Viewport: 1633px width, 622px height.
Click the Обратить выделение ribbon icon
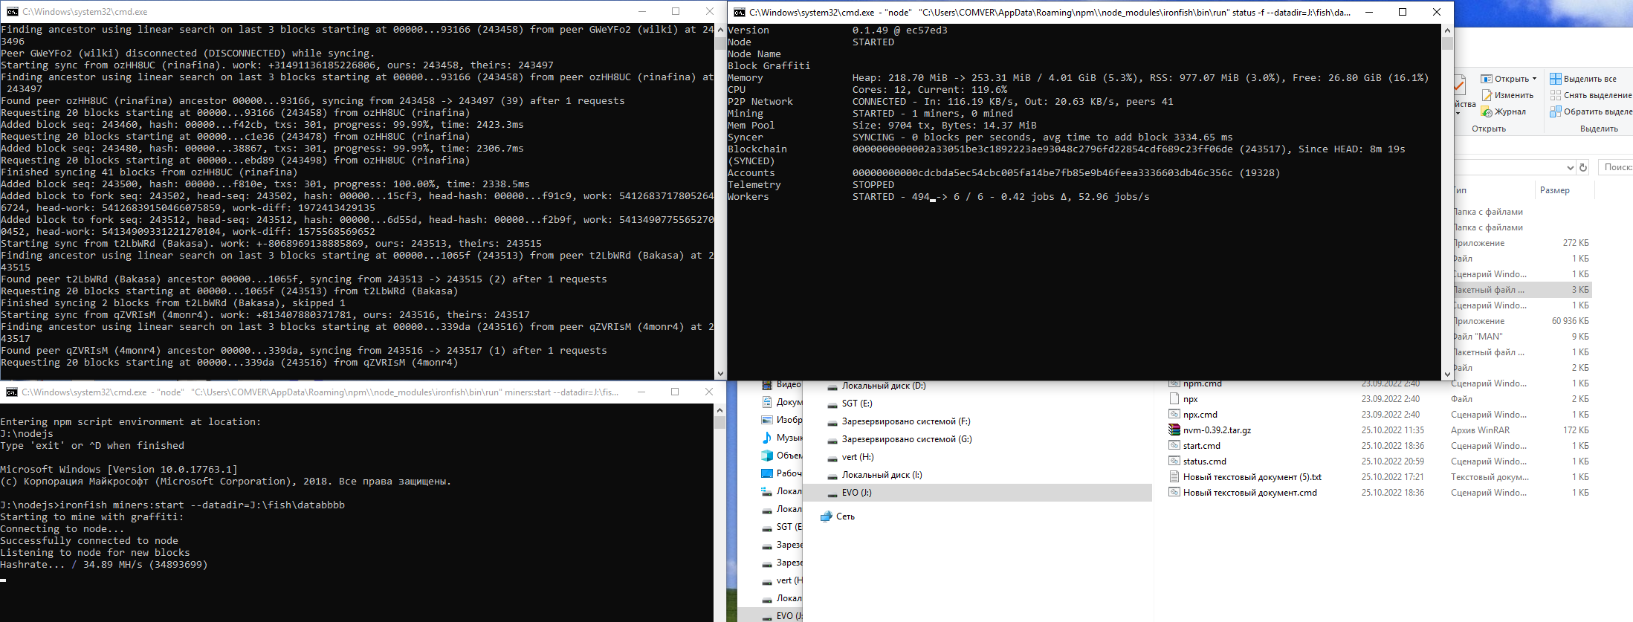tap(1555, 111)
